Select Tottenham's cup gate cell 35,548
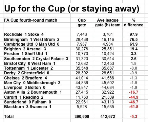This screenshot has height=122, width=148. (x=82, y=68)
